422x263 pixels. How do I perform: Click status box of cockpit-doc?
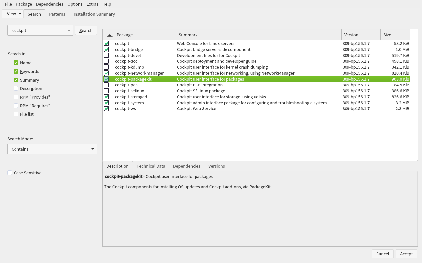coord(106,61)
